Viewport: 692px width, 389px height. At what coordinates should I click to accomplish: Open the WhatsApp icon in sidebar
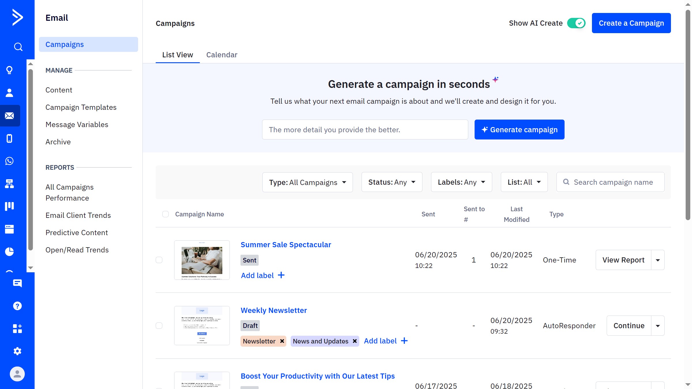[x=10, y=161]
